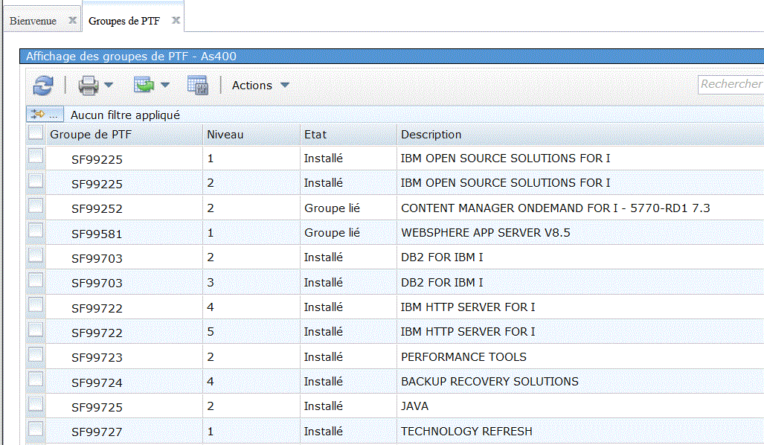The image size is (764, 445).
Task: Click 'Installé' state in the SF99723 row
Action: (323, 356)
